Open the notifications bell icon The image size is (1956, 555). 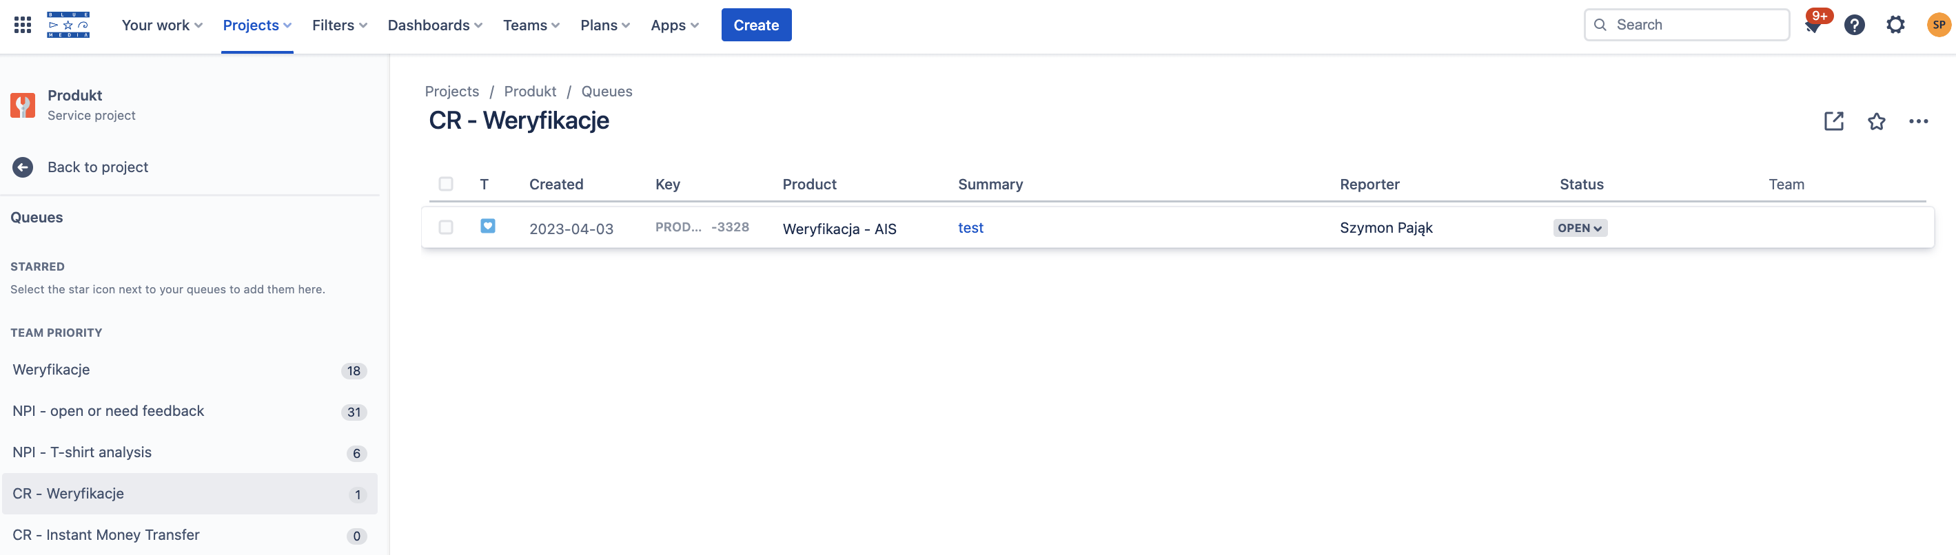1813,25
